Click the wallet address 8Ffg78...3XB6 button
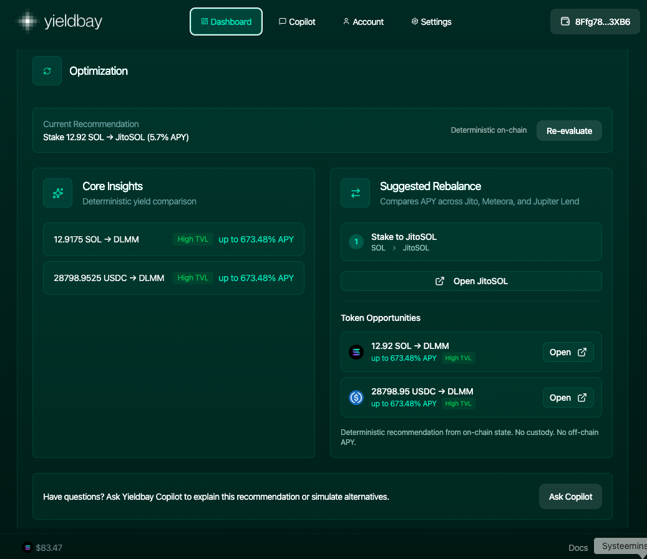This screenshot has width=647, height=559. 595,22
